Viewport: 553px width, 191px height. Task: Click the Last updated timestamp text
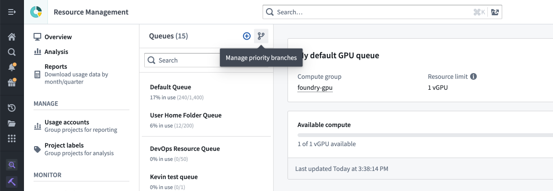pos(342,169)
